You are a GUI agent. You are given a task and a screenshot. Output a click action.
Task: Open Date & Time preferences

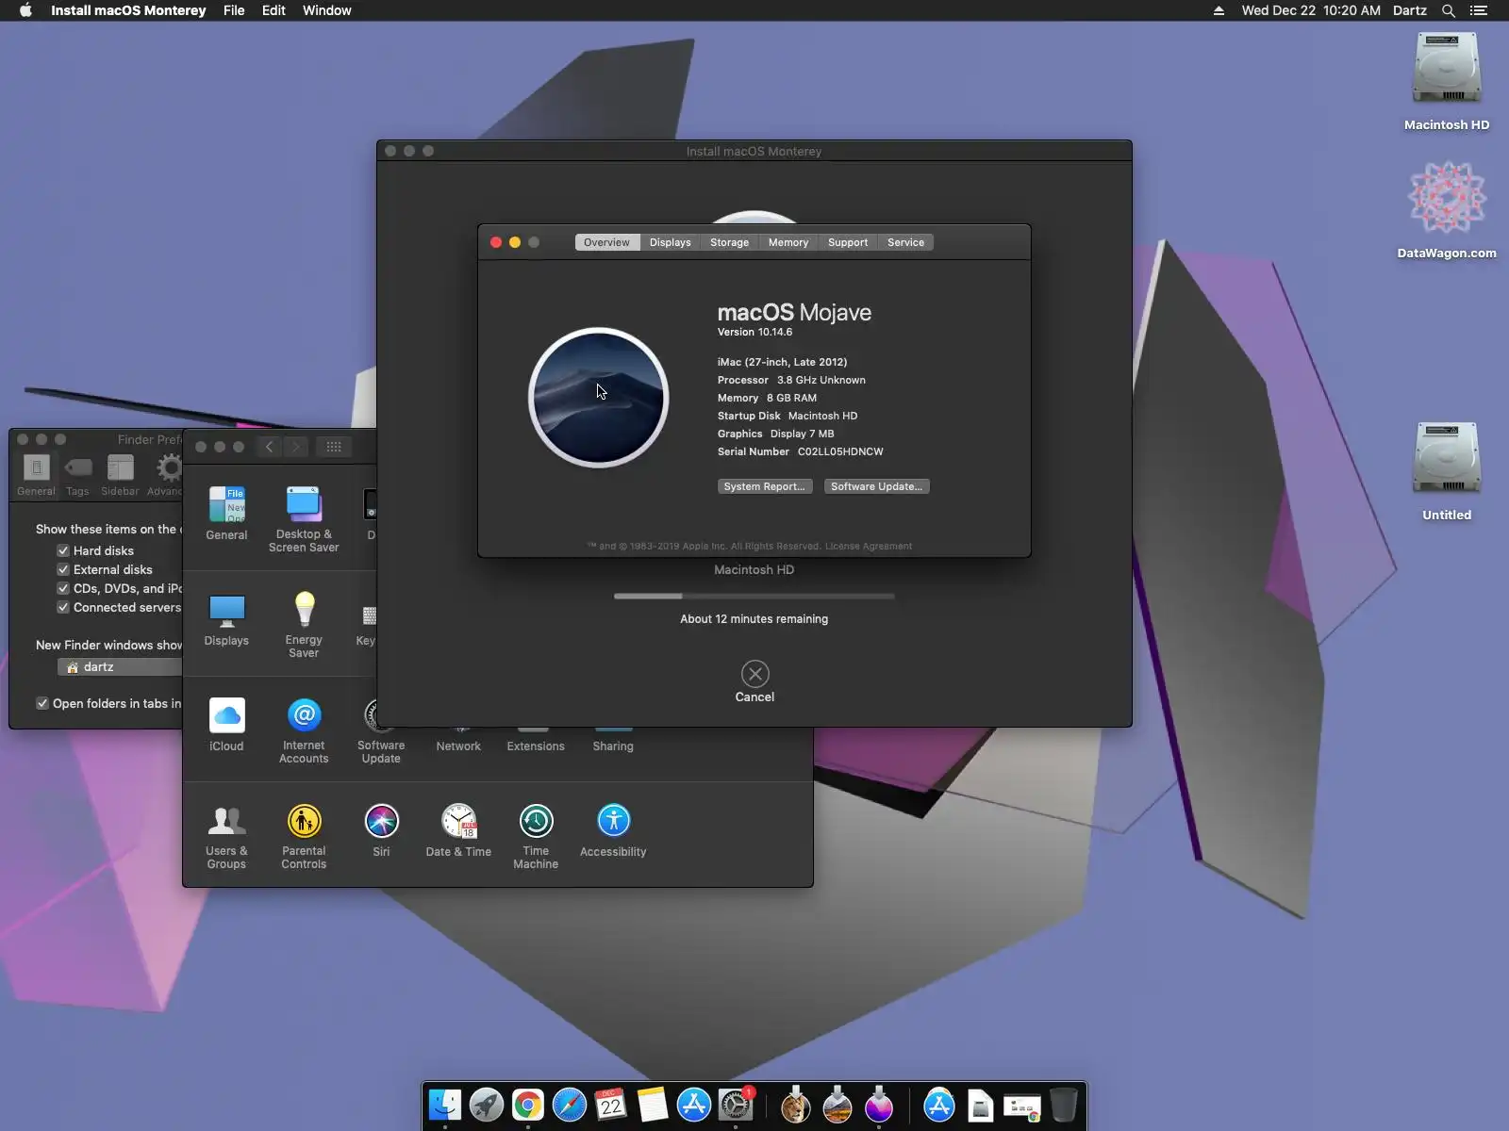(458, 830)
